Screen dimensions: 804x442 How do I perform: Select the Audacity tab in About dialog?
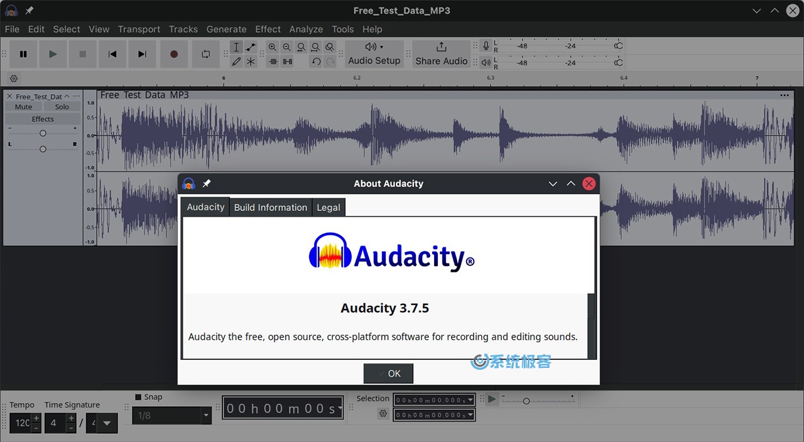click(x=205, y=207)
